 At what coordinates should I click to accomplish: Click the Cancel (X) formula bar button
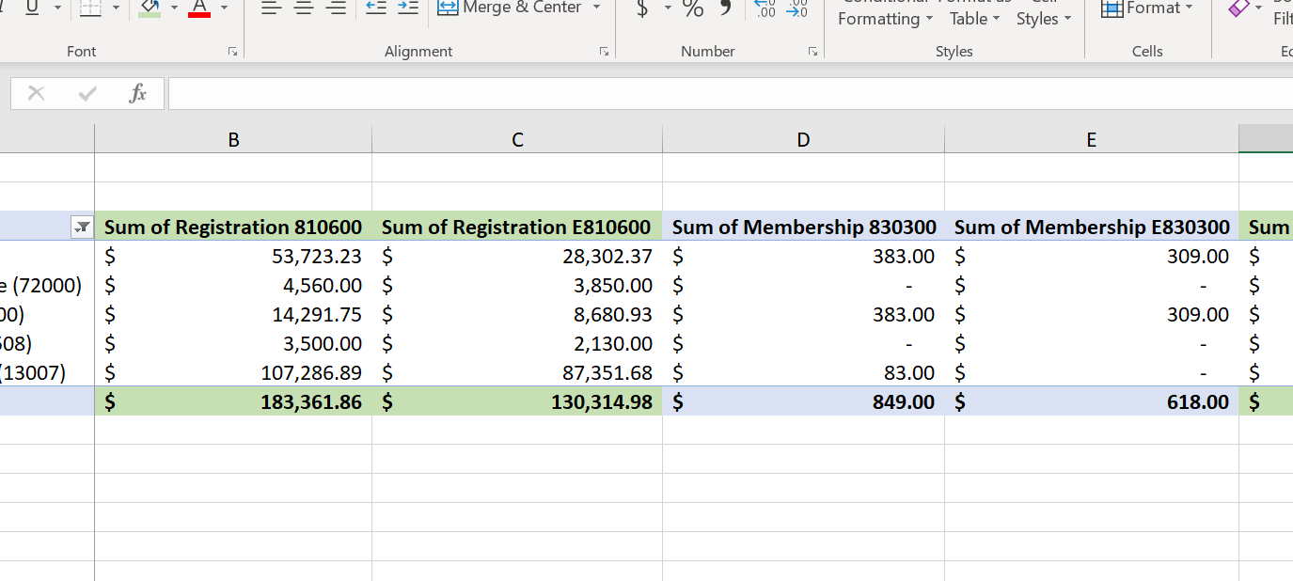(x=36, y=93)
